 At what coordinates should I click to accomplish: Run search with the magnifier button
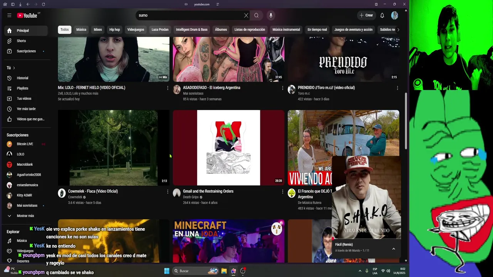[257, 15]
